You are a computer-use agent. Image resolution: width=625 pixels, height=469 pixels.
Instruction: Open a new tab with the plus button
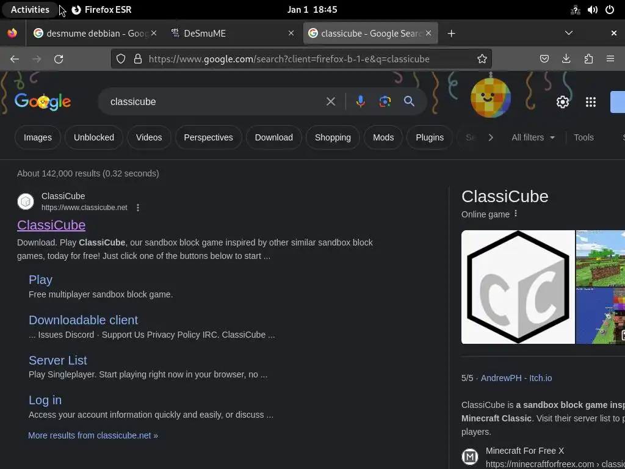pyautogui.click(x=451, y=34)
